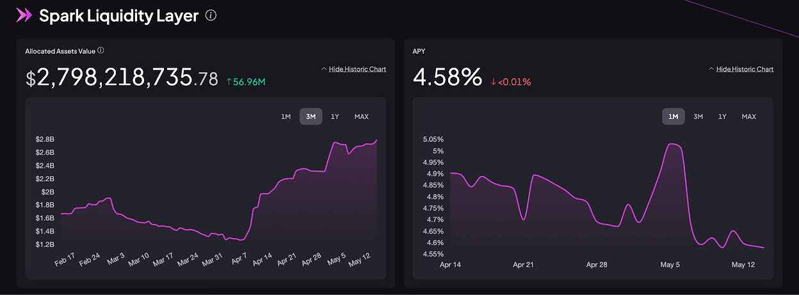Click the APY curve peak near May 5

click(672, 144)
